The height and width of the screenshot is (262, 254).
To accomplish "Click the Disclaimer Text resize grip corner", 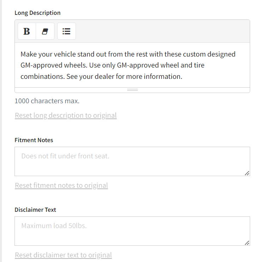I will click(247, 243).
